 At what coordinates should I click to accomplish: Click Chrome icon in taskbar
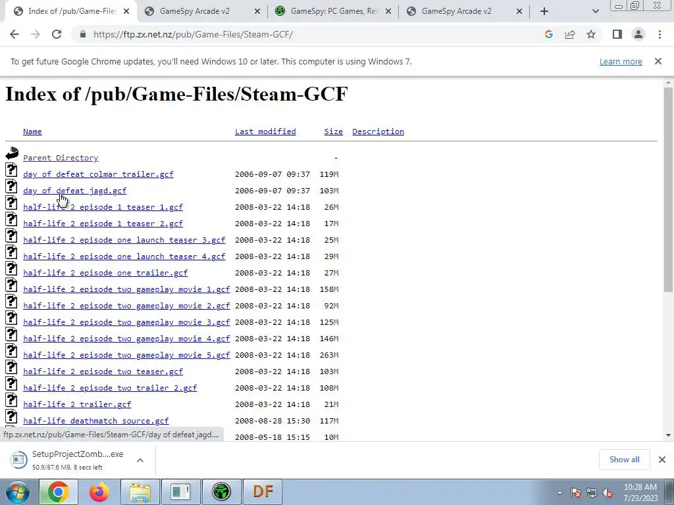tap(58, 492)
